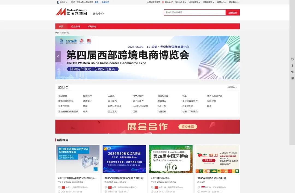Open the 交通运输 category
This screenshot has width=295, height=193.
tap(162, 112)
